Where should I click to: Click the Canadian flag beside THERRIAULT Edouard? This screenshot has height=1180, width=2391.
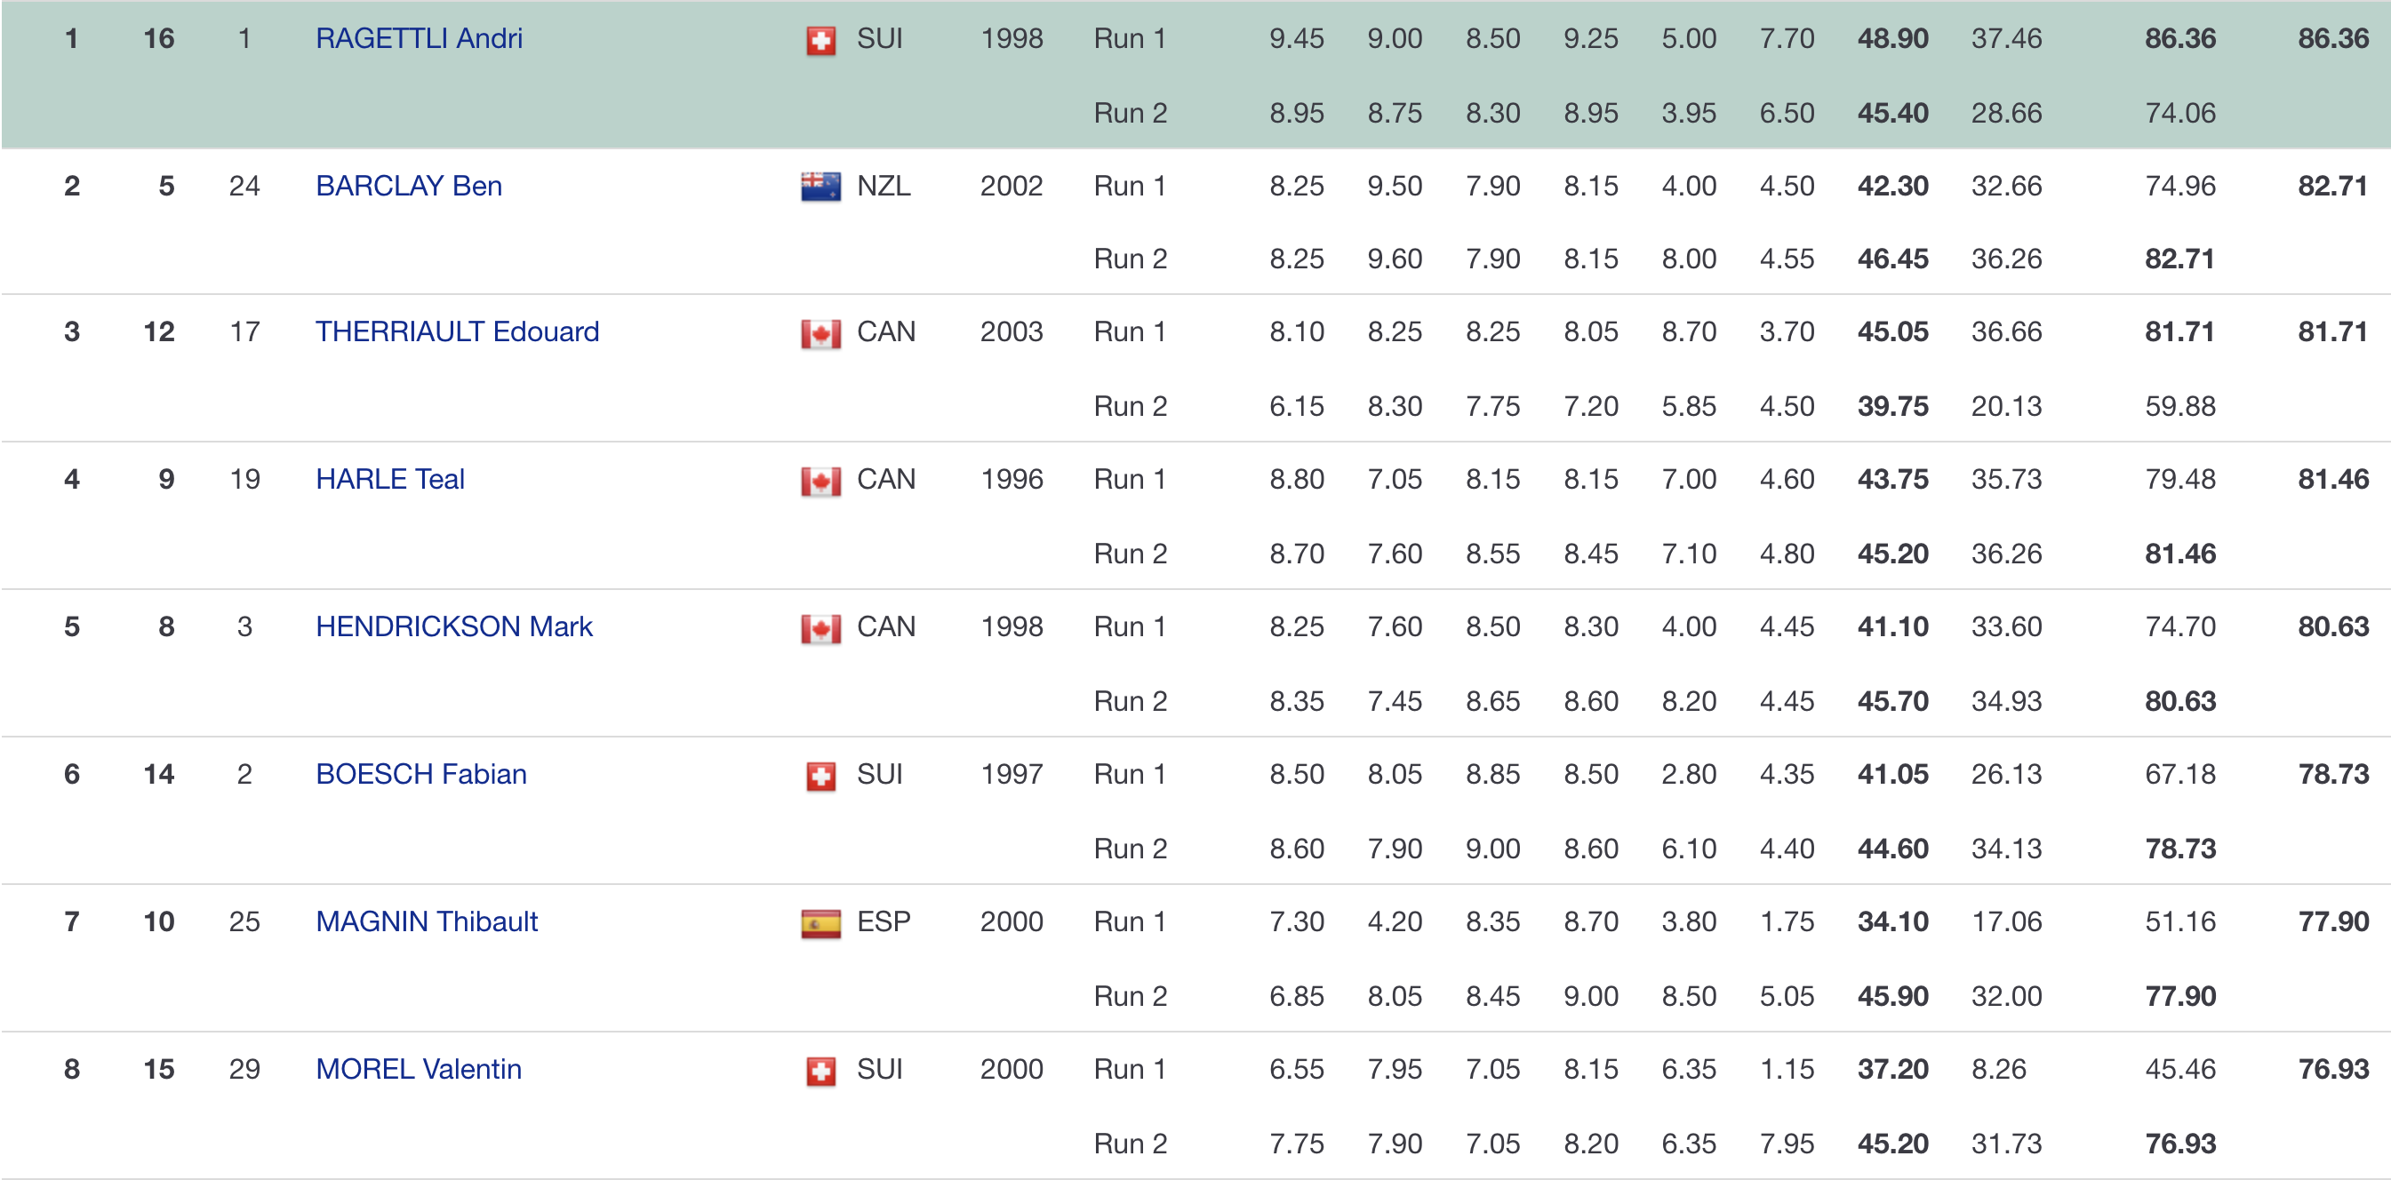[820, 333]
